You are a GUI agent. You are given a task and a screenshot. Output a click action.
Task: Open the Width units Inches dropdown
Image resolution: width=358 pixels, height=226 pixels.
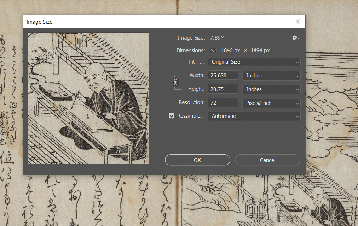[271, 76]
